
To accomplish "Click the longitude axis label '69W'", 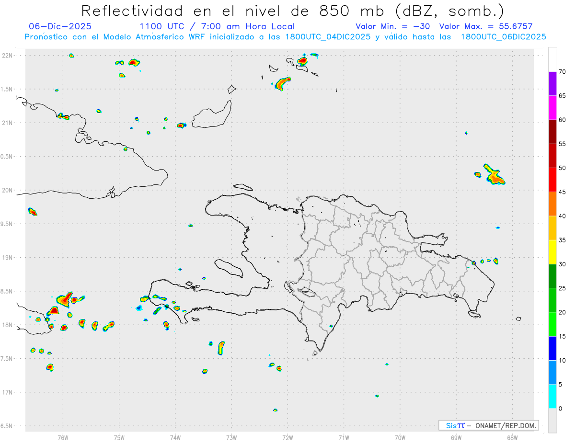I will coord(456,437).
